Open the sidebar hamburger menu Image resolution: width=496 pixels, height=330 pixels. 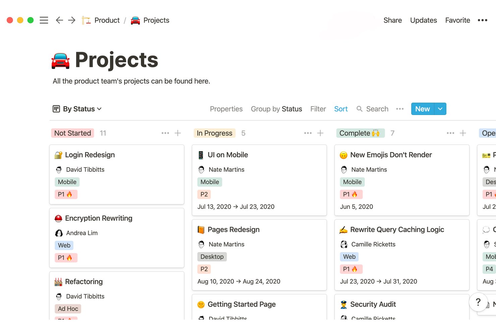pos(44,20)
